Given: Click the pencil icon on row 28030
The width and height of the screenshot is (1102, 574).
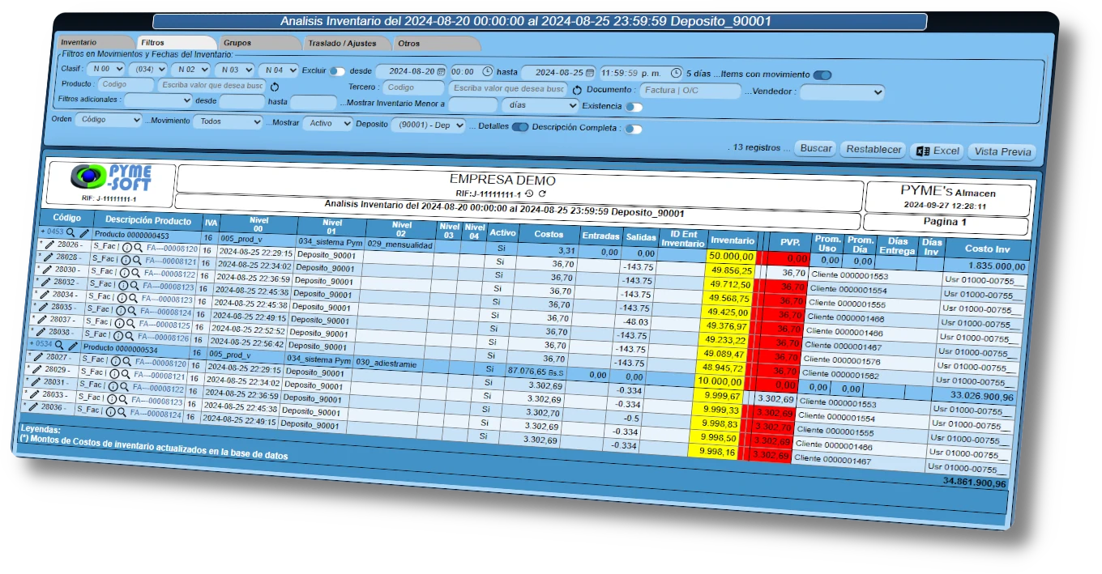Looking at the screenshot, I should pos(47,270).
